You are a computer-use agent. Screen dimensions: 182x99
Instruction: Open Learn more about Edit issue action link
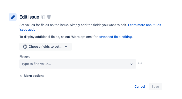[145, 25]
